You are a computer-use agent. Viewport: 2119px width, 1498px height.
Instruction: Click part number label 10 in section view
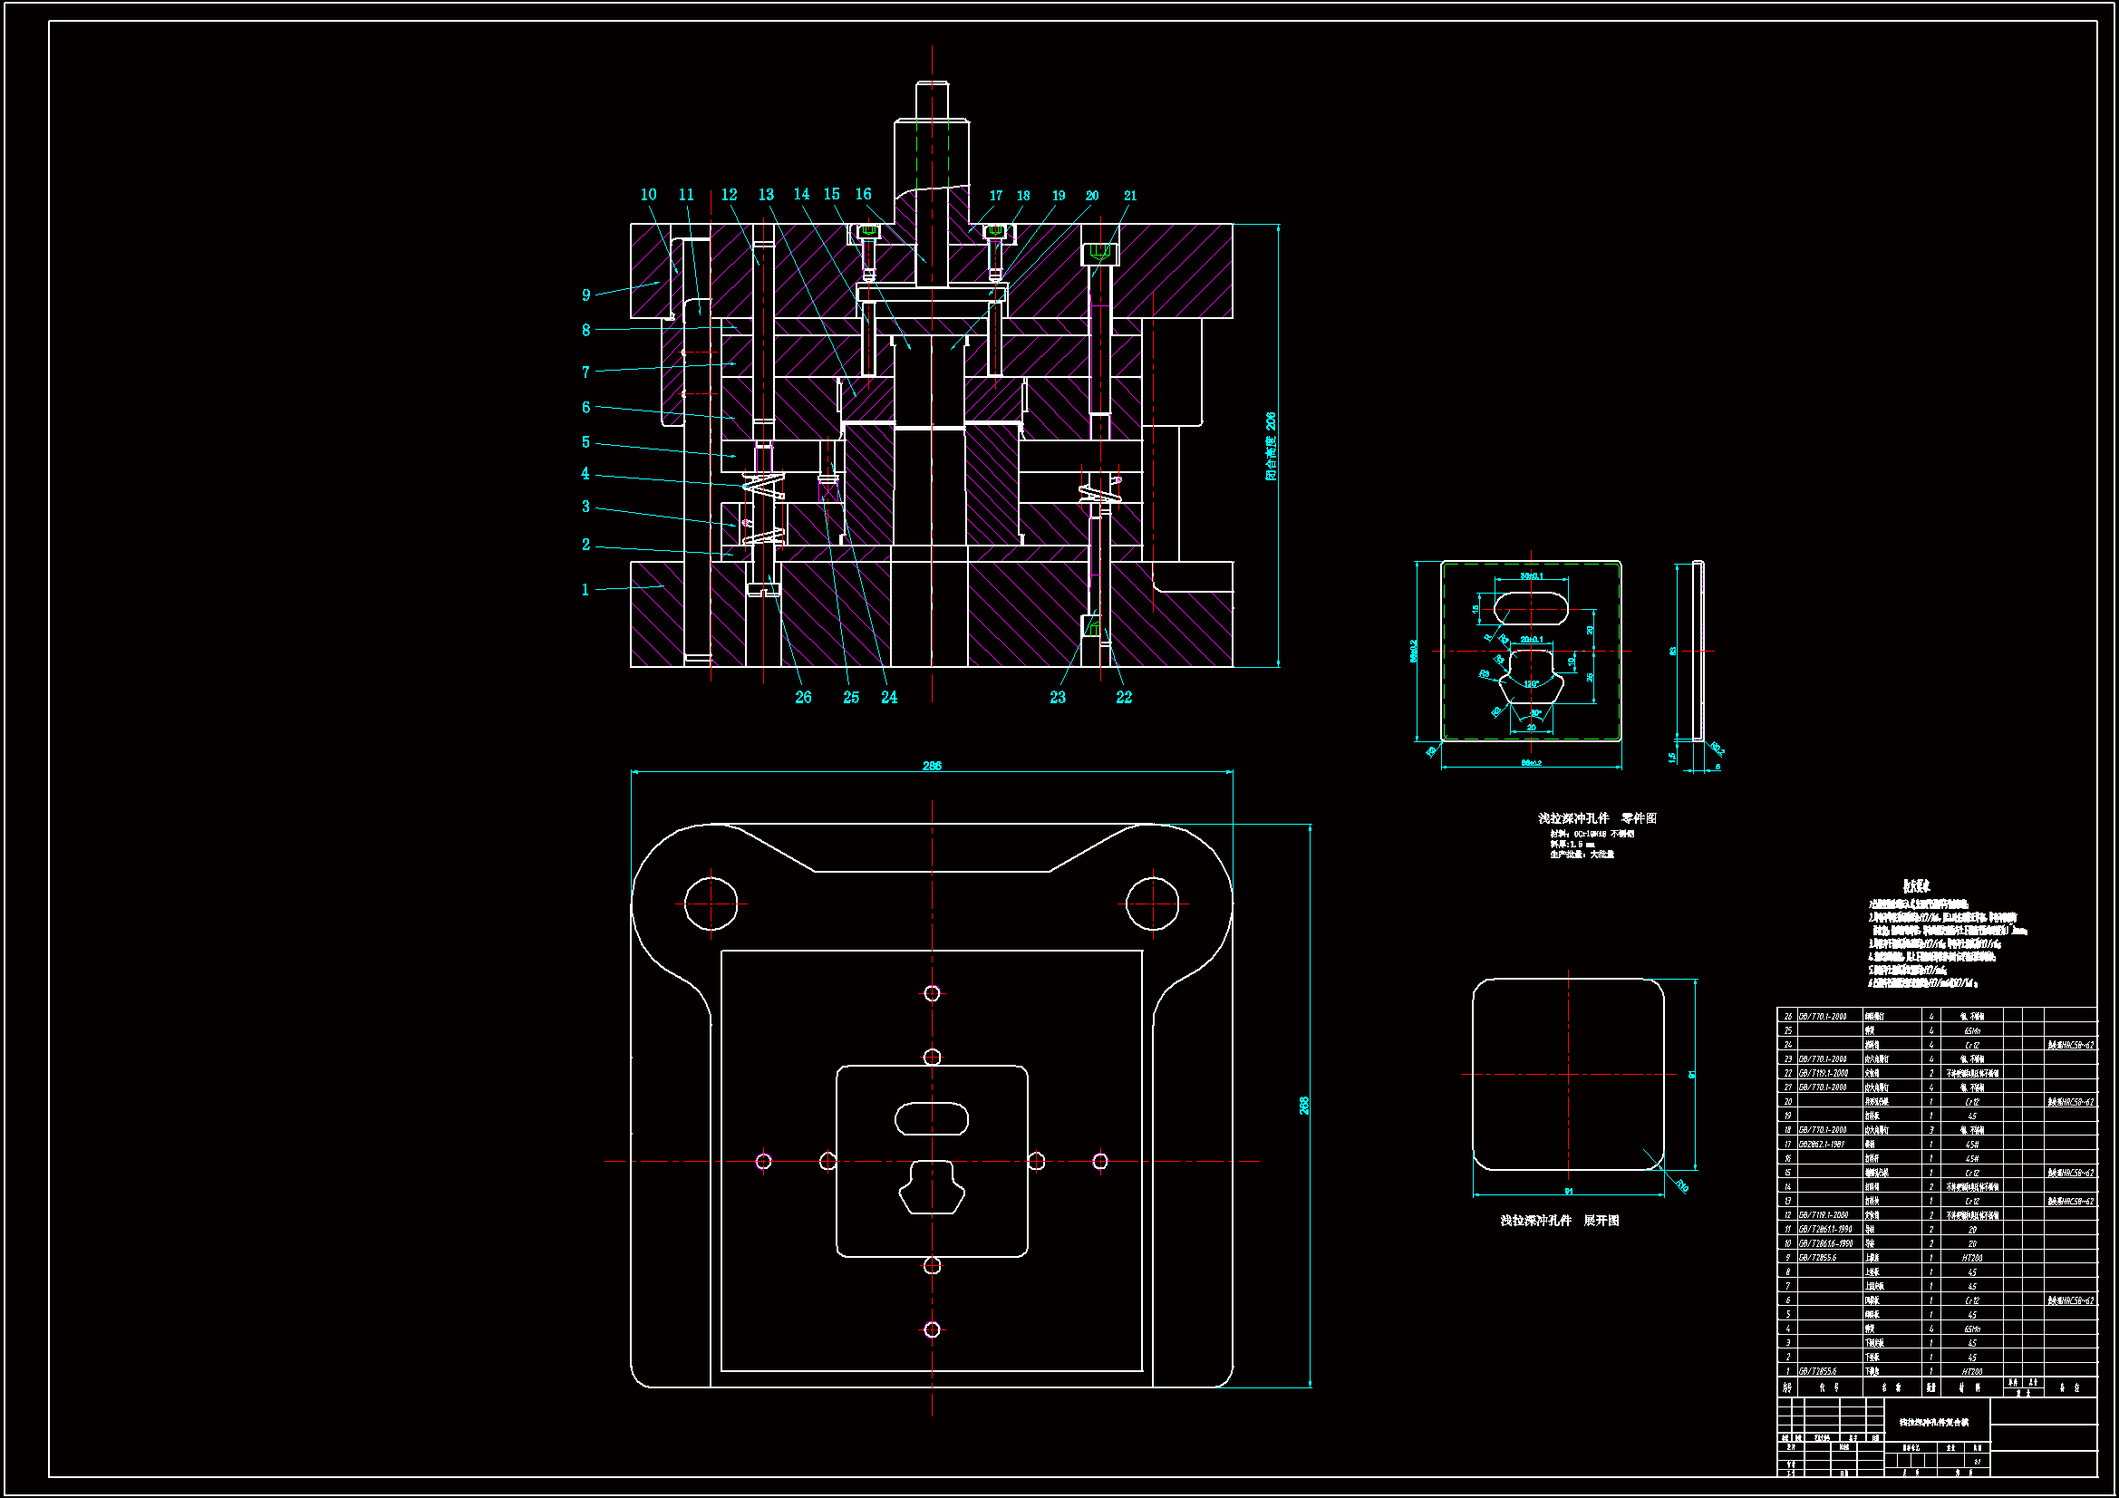click(x=648, y=195)
